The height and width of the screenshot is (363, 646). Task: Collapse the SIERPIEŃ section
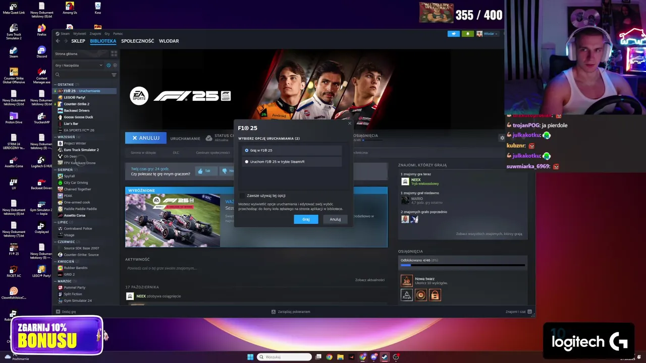pyautogui.click(x=65, y=170)
